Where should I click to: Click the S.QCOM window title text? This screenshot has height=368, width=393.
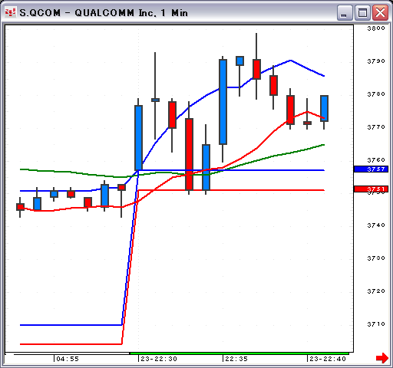coord(104,12)
